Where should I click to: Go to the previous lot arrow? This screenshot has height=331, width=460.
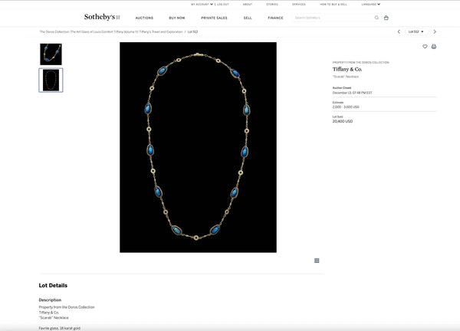399,31
